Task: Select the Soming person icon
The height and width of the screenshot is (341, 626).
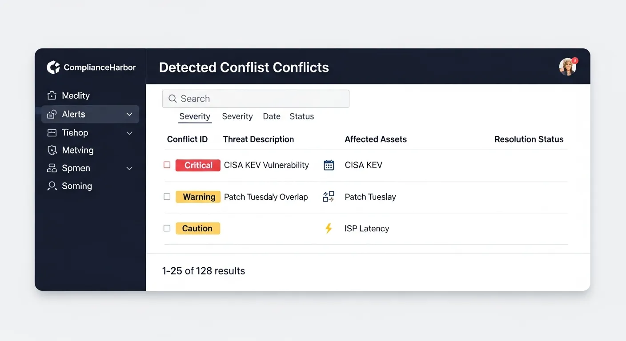Action: click(x=52, y=186)
